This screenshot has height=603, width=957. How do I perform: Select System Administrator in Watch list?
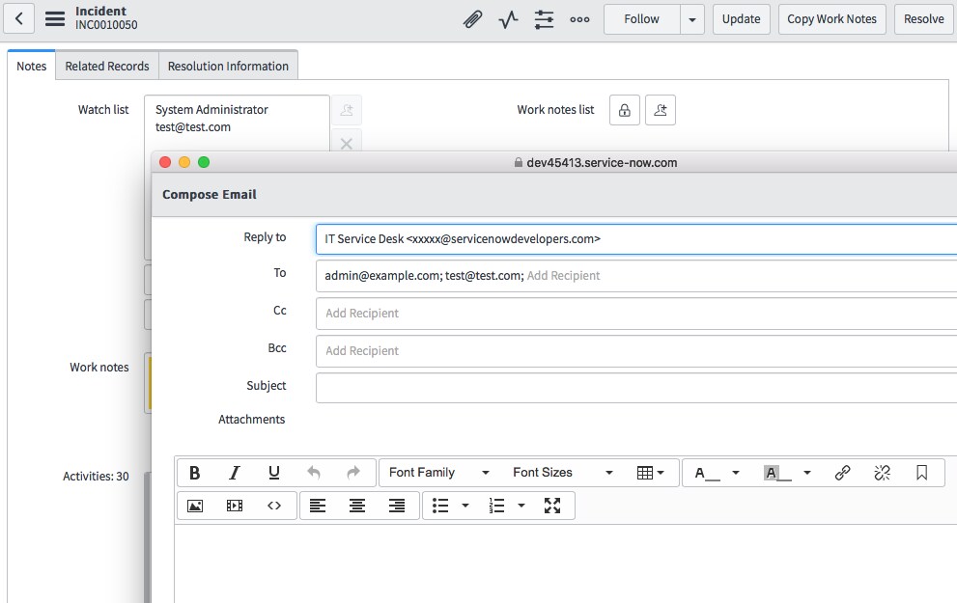coord(211,110)
